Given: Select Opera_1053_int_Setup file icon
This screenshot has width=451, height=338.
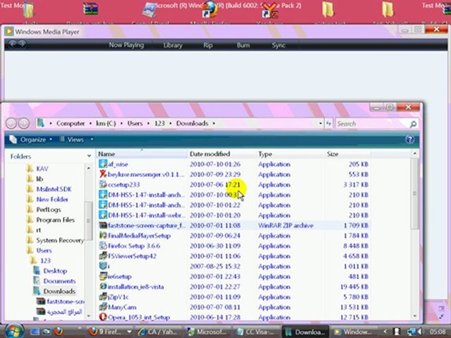Looking at the screenshot, I should click(103, 317).
